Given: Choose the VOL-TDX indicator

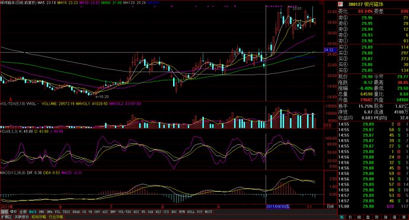Looking at the screenshot, I should pos(125,212).
